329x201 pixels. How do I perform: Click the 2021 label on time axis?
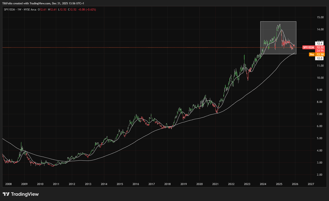[x=215, y=184]
